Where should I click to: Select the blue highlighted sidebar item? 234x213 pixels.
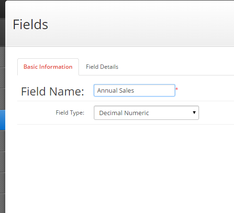tap(2, 120)
